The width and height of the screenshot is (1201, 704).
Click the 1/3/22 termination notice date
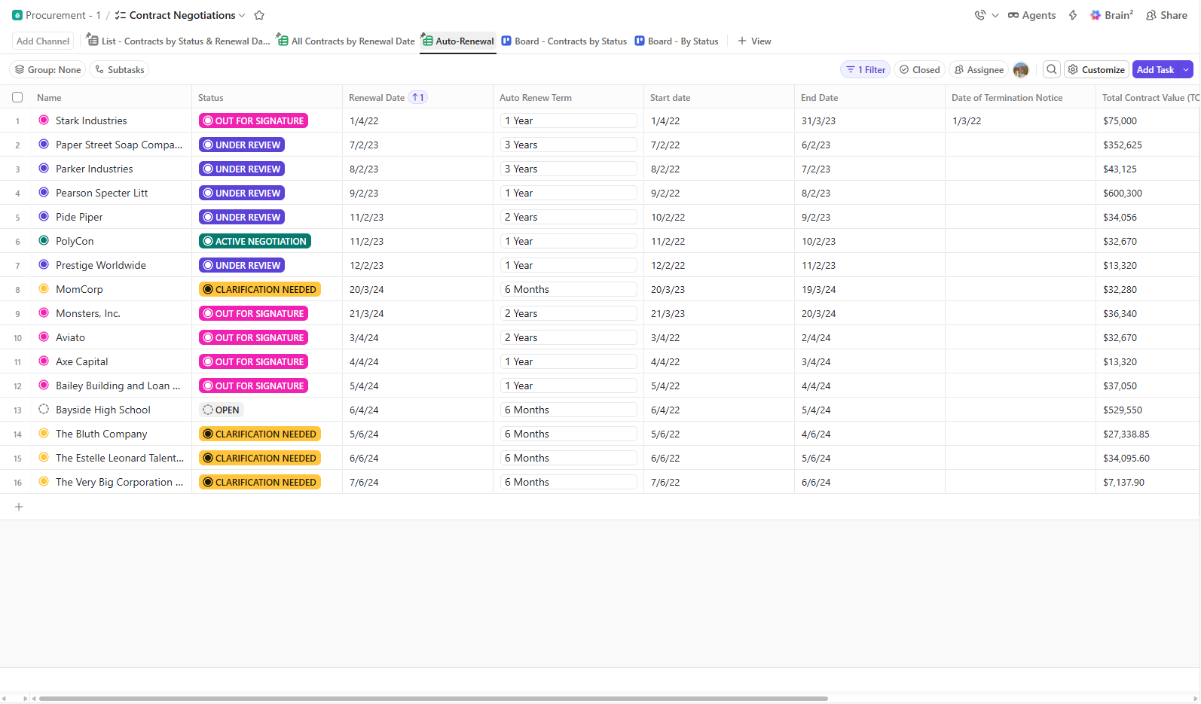click(967, 120)
